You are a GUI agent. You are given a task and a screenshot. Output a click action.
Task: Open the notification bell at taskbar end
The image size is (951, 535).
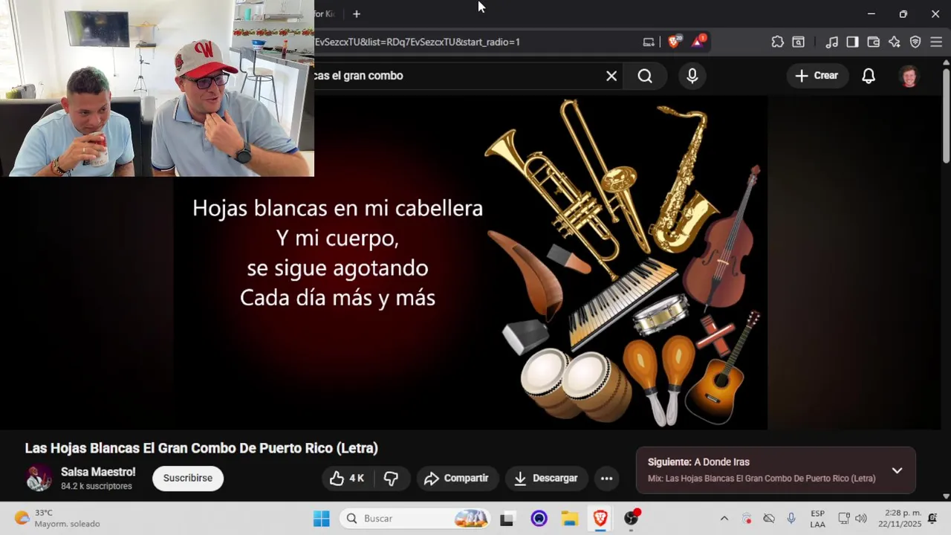pos(932,519)
